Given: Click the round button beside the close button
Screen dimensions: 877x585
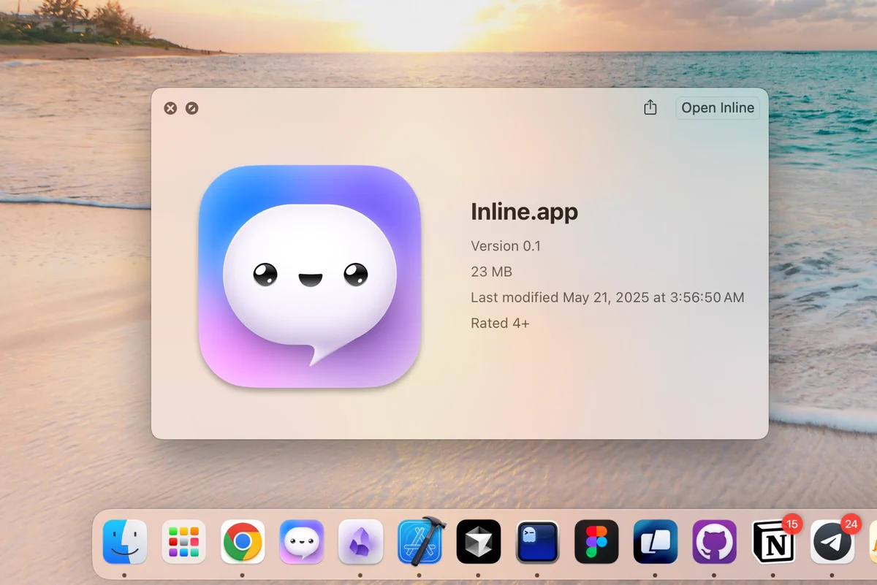Looking at the screenshot, I should point(191,108).
